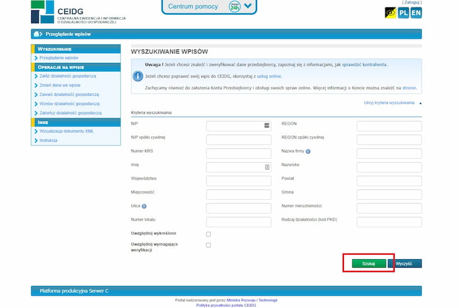Open Zawieś działalność gospodarczą
Image resolution: width=459 pixels, height=308 pixels.
[x=69, y=94]
